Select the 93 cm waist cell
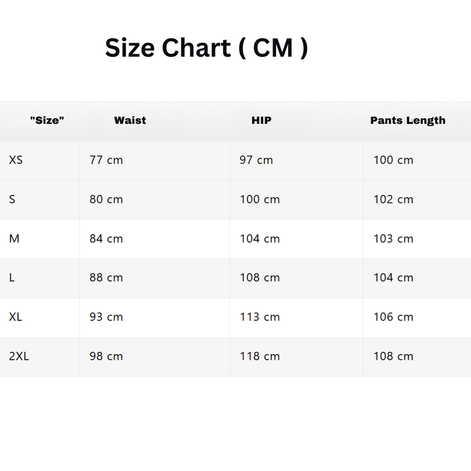This screenshot has width=471, height=471. [106, 317]
